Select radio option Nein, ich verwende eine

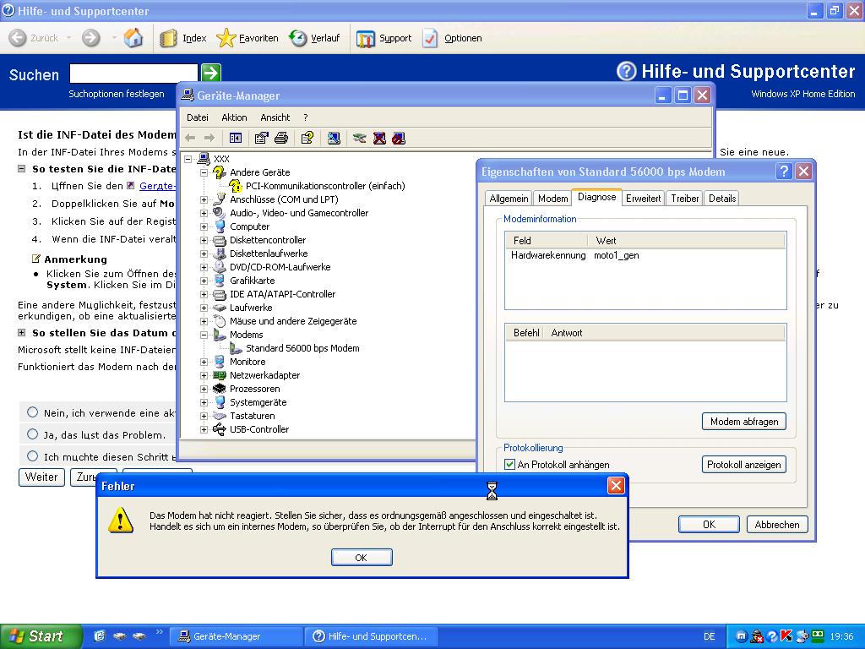point(33,412)
